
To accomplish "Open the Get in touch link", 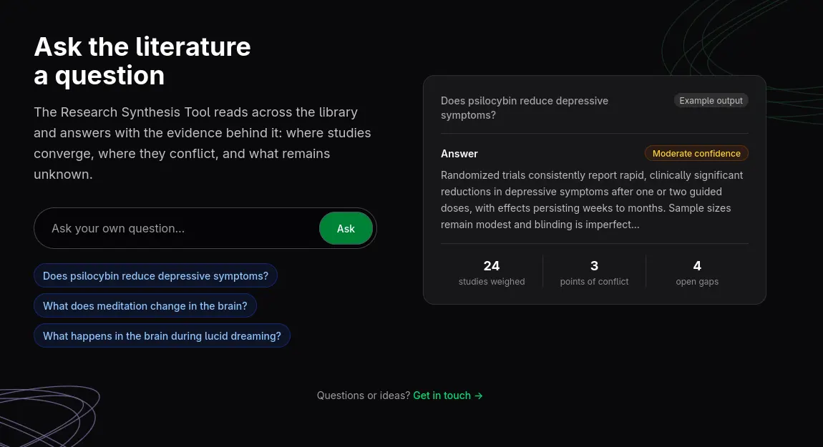I will point(448,396).
